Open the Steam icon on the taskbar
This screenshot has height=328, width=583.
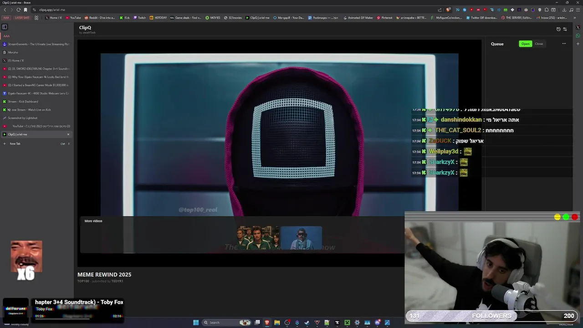pos(307,323)
